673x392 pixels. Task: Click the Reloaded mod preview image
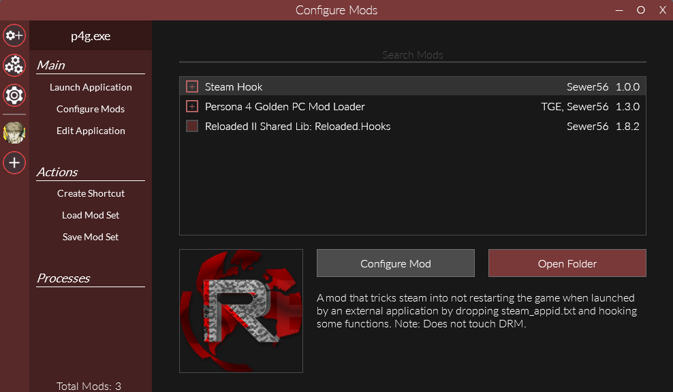coord(240,310)
